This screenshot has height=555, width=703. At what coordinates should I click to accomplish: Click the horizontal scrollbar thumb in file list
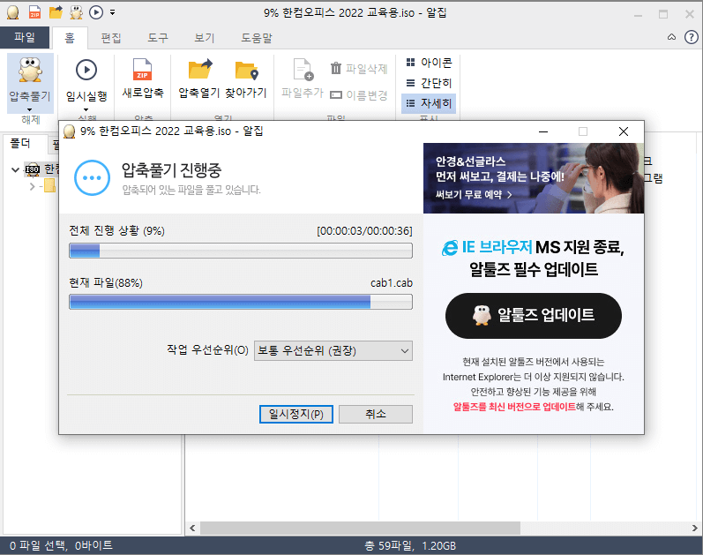(360, 528)
